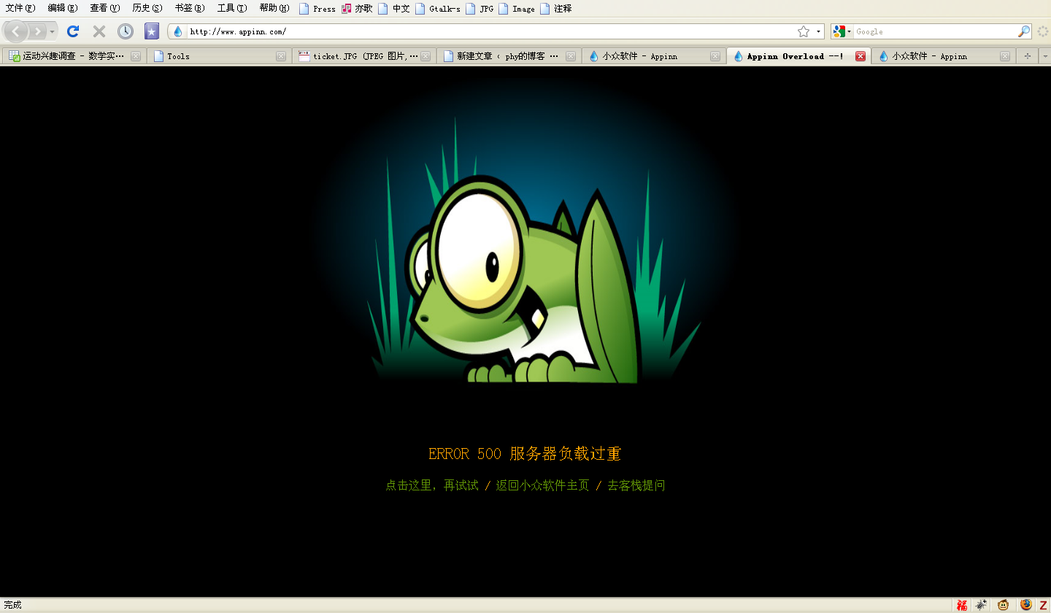
Task: Click the 点击这里，再试试 retry link
Action: click(x=432, y=485)
